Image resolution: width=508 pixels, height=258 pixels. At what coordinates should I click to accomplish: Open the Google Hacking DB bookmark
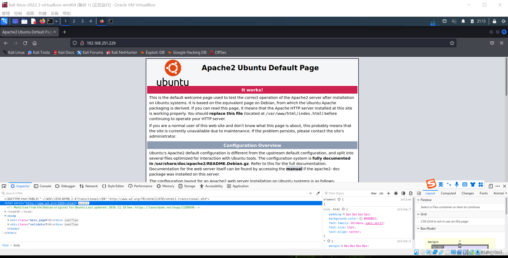(187, 53)
